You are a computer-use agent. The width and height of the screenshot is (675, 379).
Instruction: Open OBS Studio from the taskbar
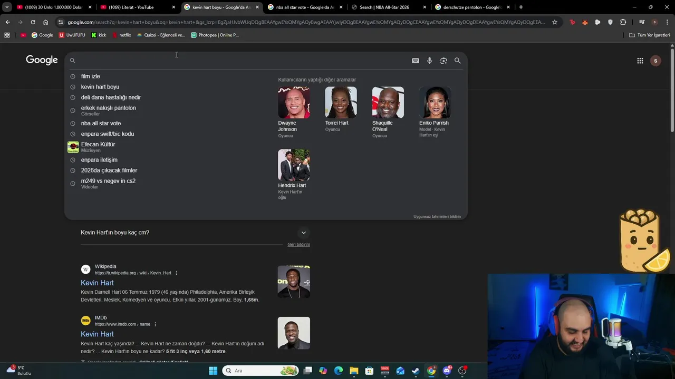[x=462, y=371]
